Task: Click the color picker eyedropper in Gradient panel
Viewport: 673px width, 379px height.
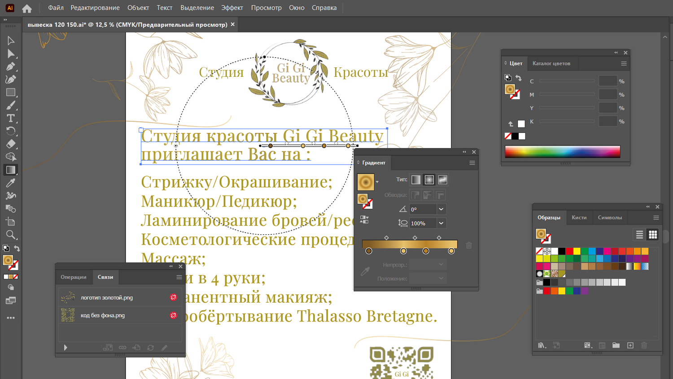Action: (365, 271)
